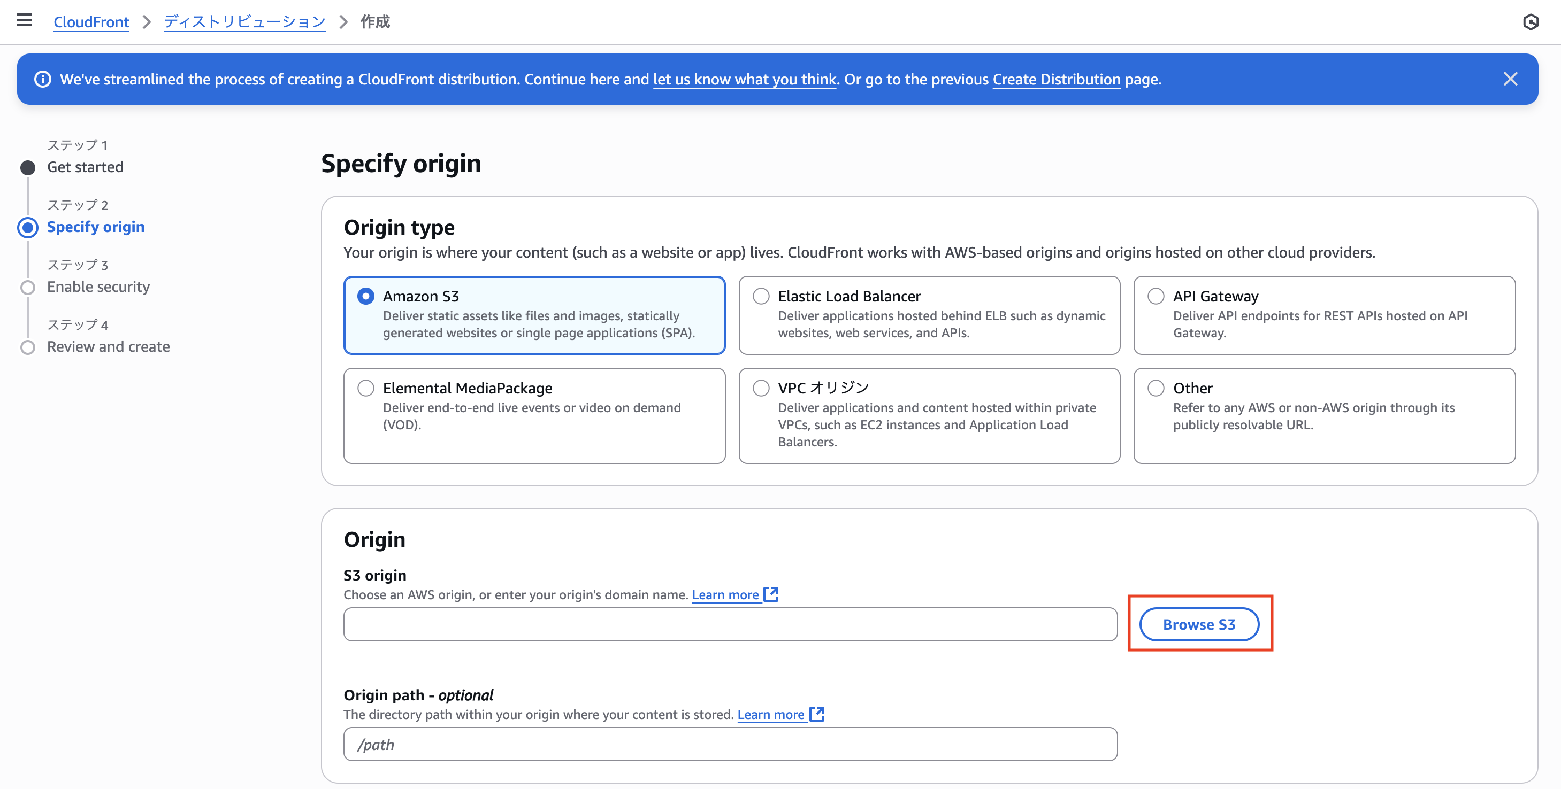Open the previous Create Distribution page link
The height and width of the screenshot is (789, 1561).
pyautogui.click(x=1056, y=79)
